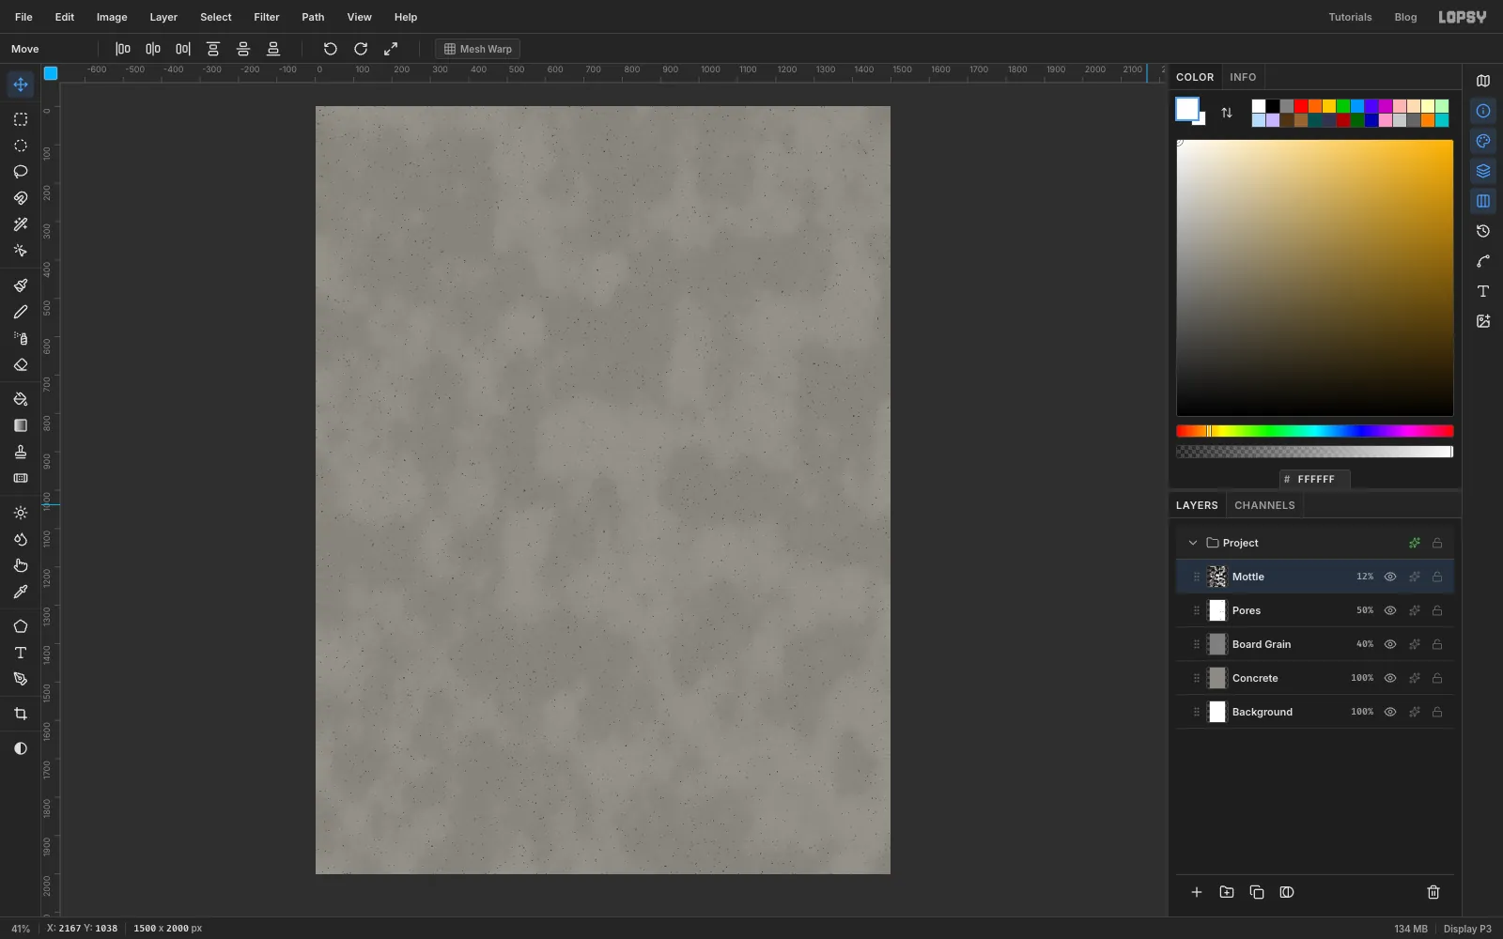Screen dimensions: 1503x939
Task: Create a new layer group folder
Action: (x=1227, y=892)
